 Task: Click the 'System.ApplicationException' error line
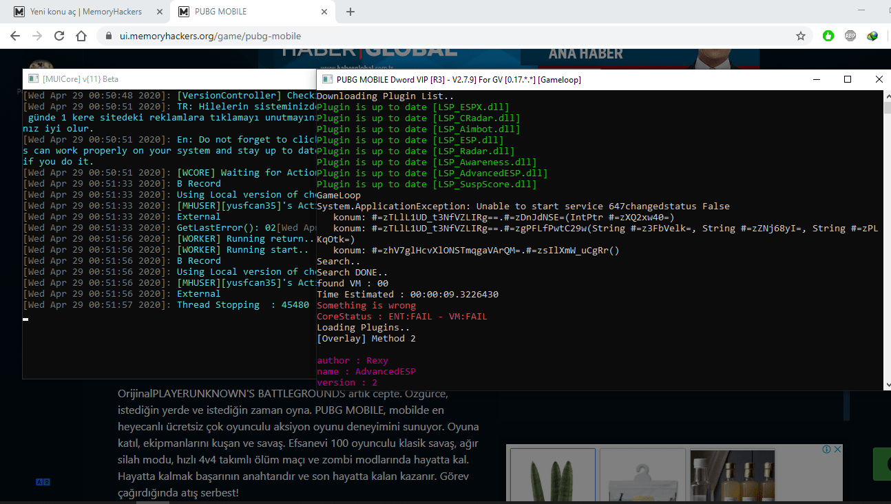(523, 206)
